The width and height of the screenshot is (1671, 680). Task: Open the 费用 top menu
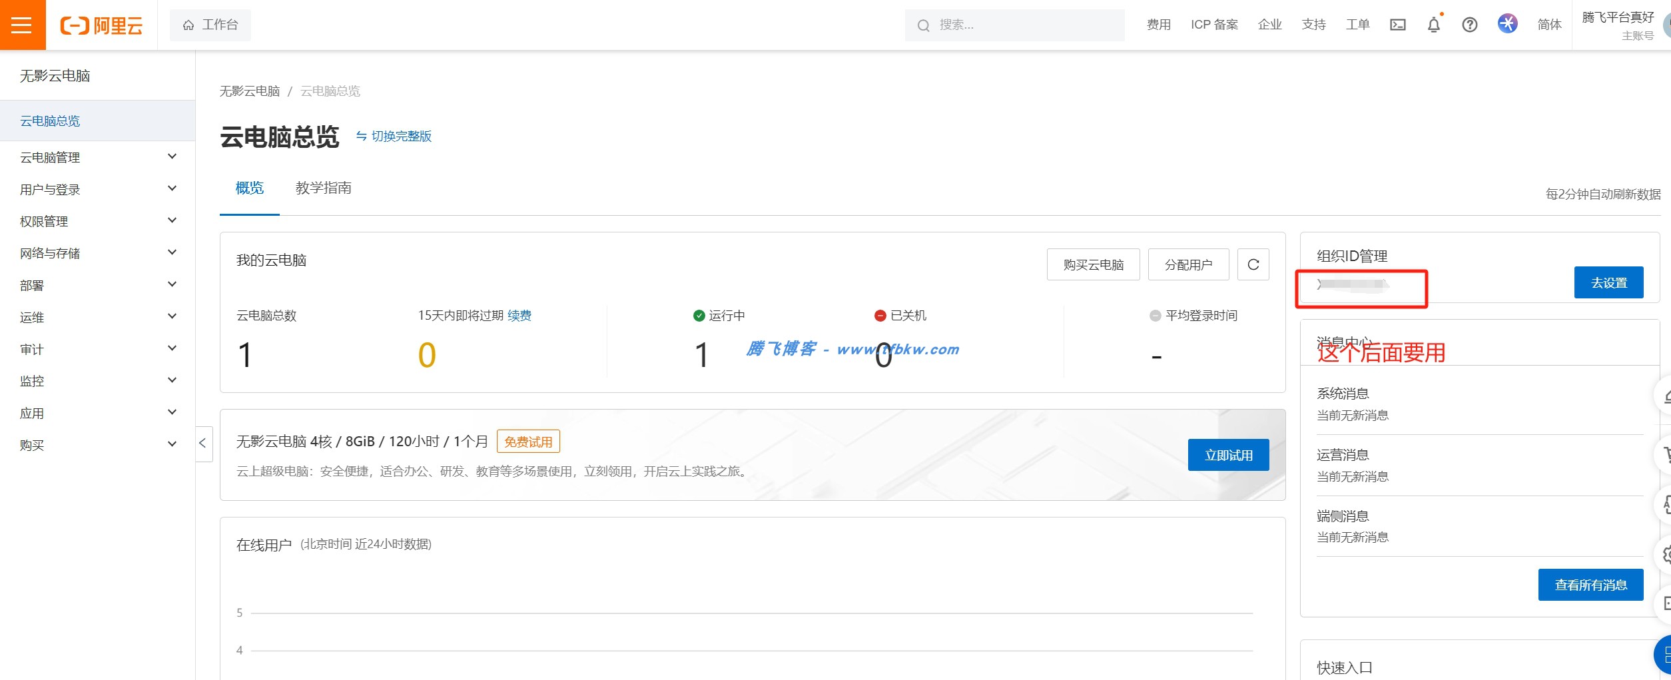click(x=1159, y=25)
